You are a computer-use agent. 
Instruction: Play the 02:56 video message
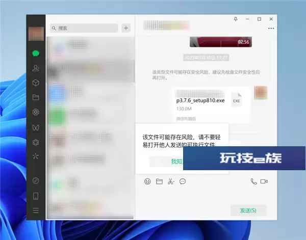click(221, 42)
